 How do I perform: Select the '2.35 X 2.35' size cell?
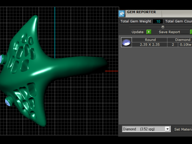coord(150,44)
